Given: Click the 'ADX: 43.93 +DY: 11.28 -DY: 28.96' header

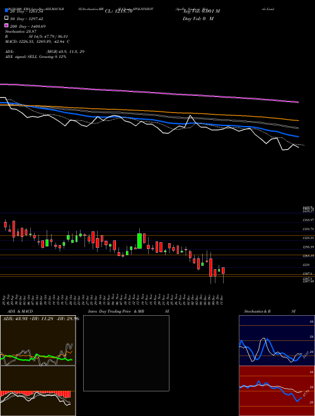Looking at the screenshot, I should coord(40,318).
